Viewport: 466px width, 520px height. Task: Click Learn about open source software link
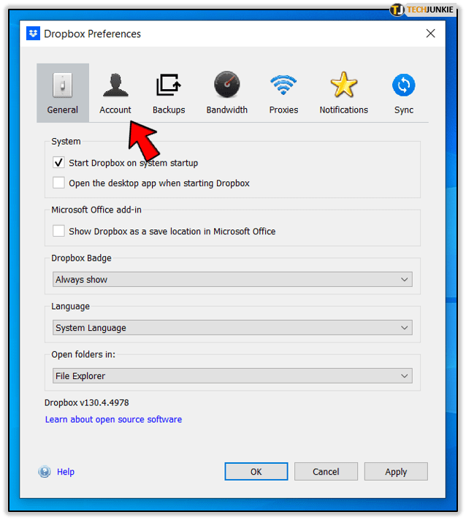[113, 419]
